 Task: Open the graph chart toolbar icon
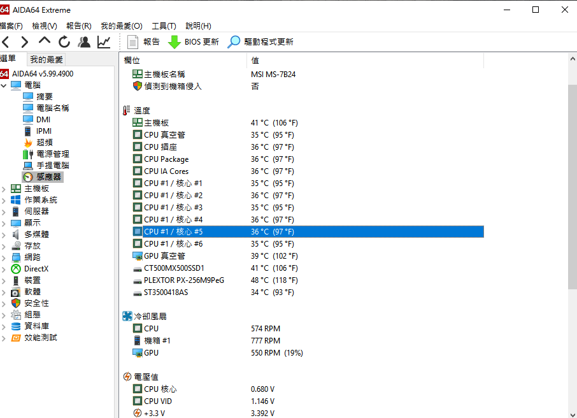coord(104,42)
